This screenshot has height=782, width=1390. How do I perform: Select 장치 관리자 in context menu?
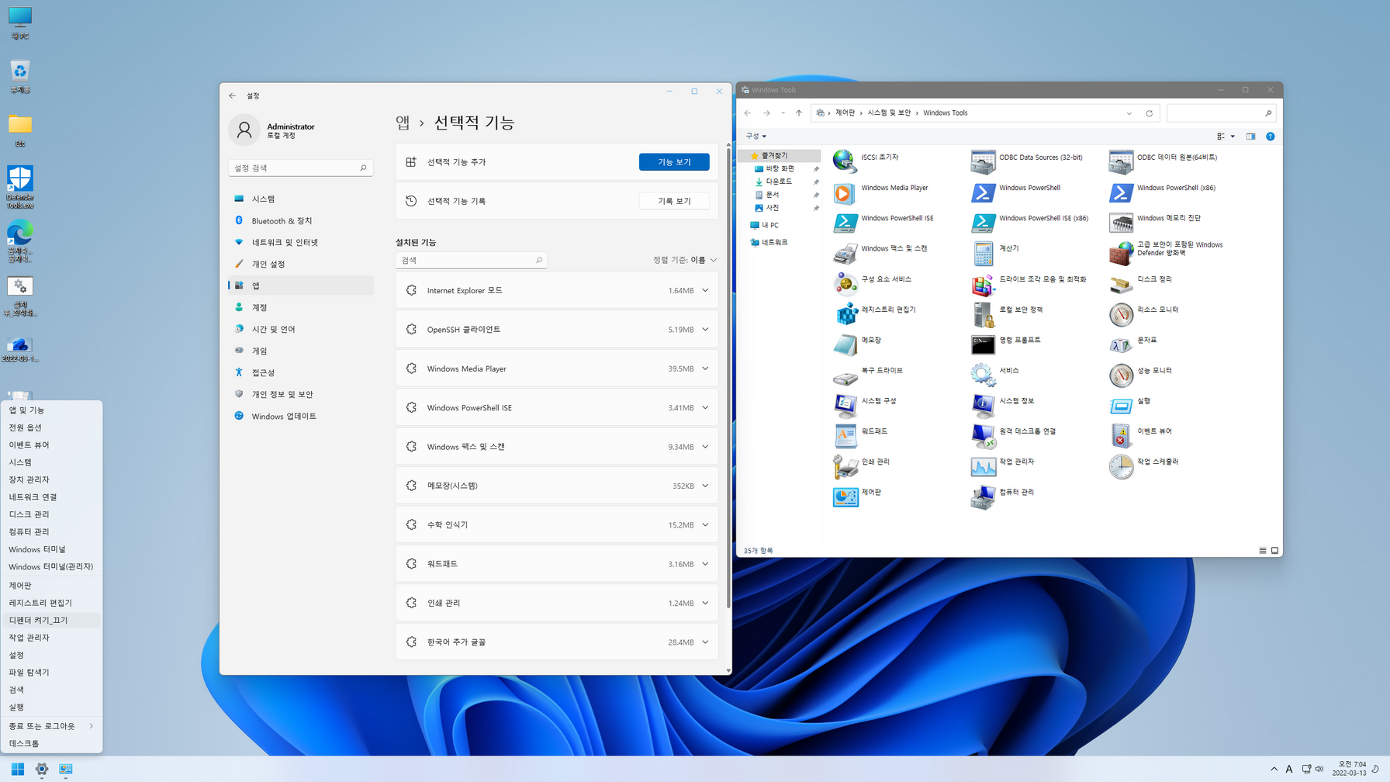point(51,479)
